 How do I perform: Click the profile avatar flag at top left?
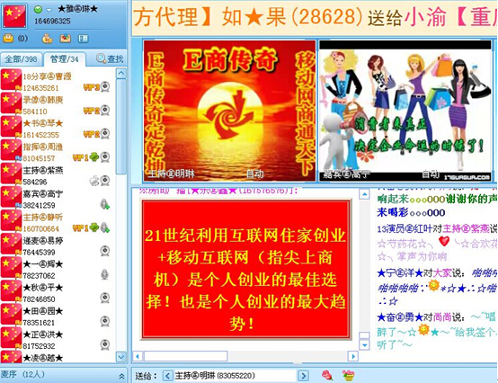pyautogui.click(x=14, y=16)
